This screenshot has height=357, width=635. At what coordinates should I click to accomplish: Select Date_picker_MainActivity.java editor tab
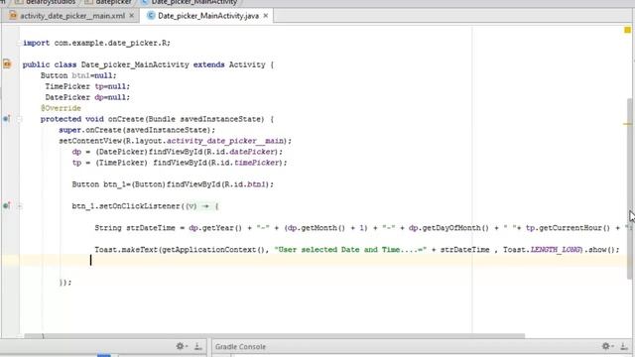(x=208, y=16)
